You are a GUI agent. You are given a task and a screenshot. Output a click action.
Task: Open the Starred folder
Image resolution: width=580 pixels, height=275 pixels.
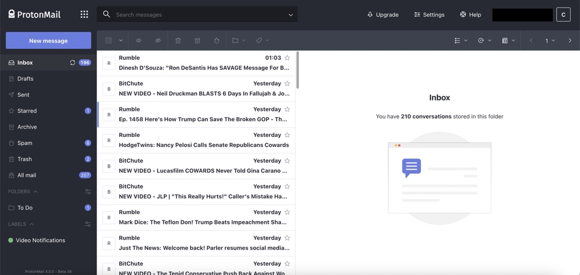point(48,111)
